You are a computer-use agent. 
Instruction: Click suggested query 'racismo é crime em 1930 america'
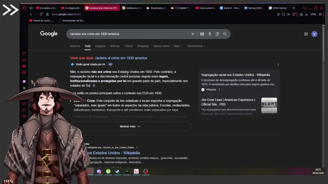[121, 58]
